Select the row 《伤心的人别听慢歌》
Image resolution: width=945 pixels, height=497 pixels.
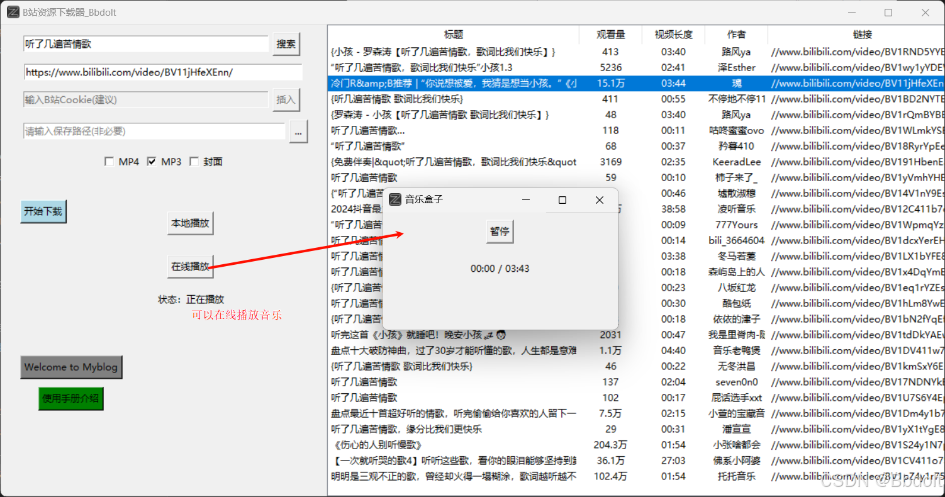pos(636,445)
